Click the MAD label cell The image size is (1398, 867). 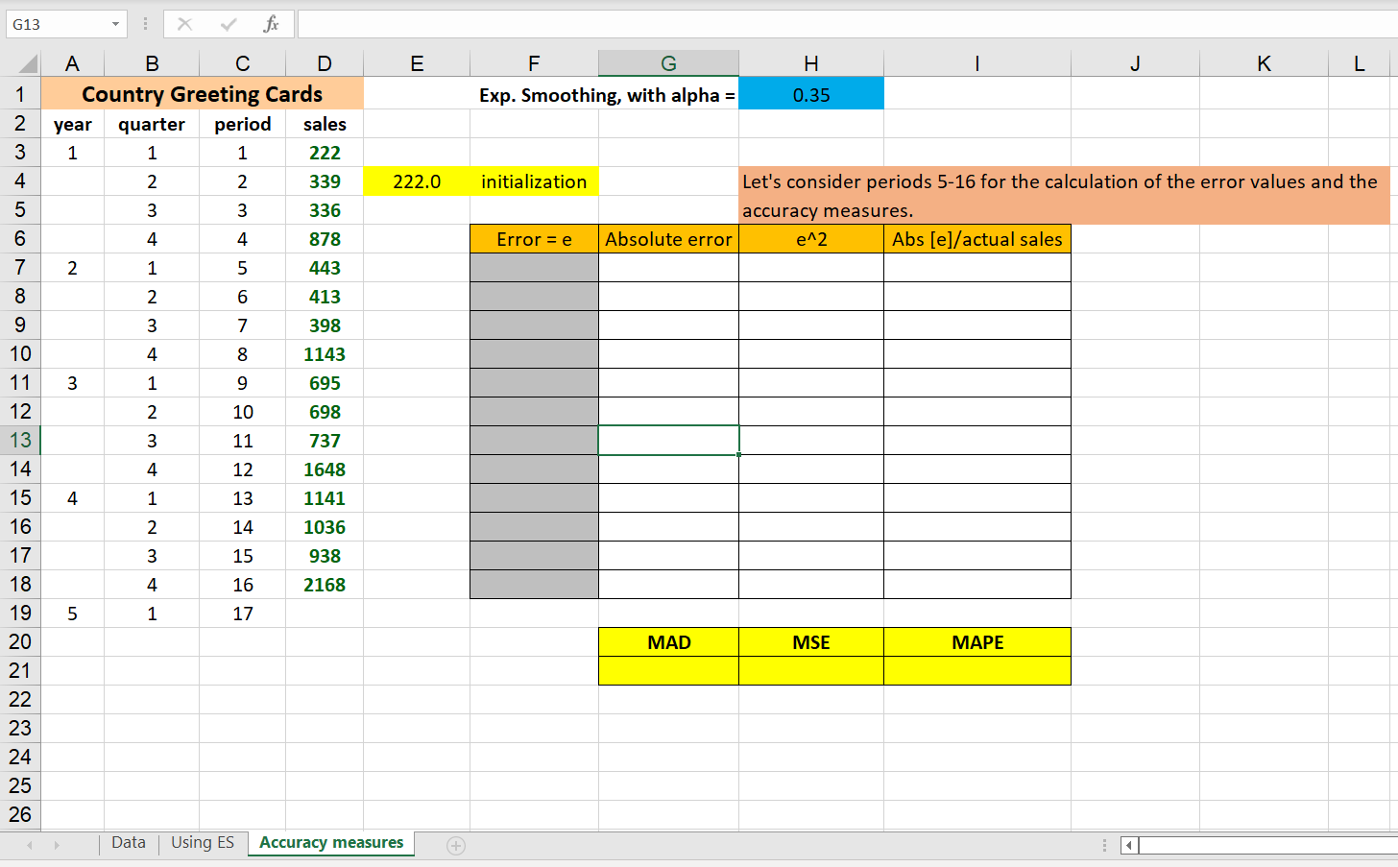click(x=669, y=642)
